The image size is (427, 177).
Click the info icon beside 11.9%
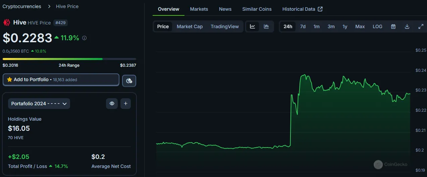point(84,38)
